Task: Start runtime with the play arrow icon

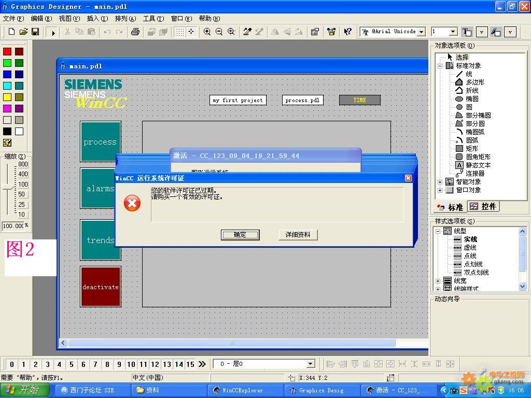Action: coord(52,32)
